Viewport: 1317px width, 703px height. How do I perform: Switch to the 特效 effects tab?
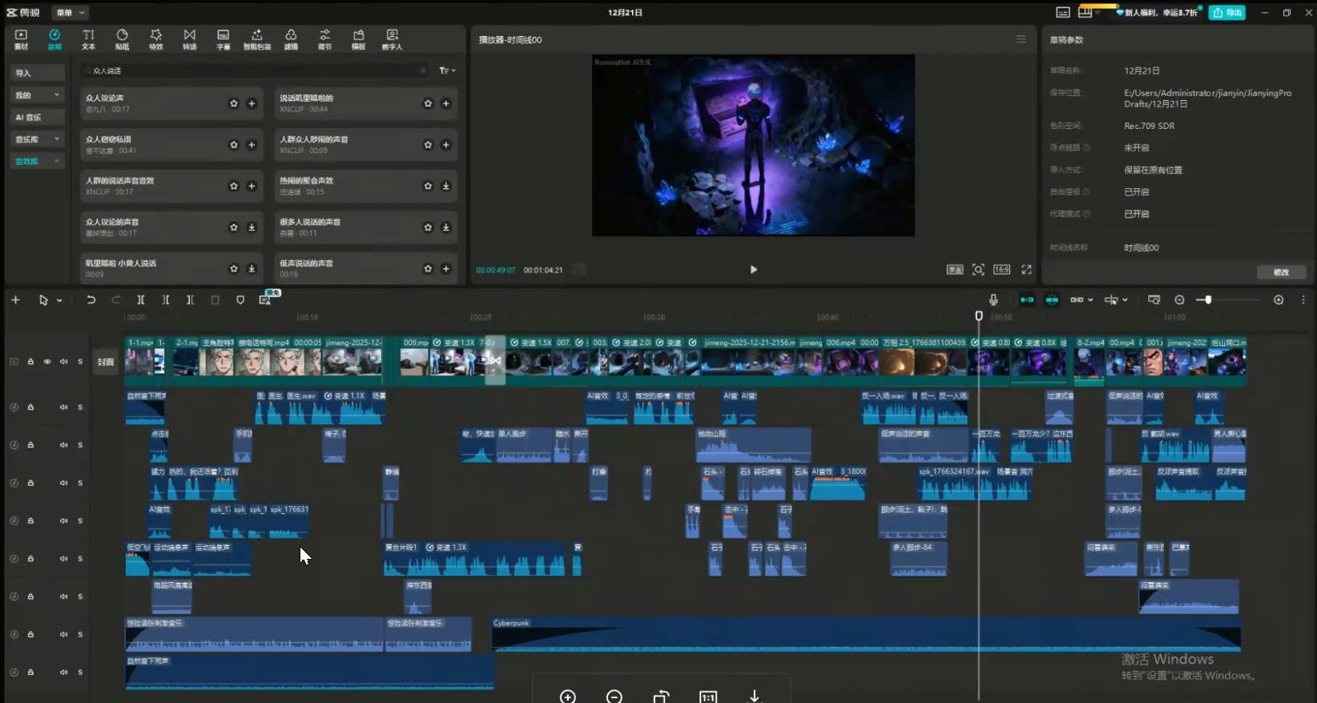coord(155,39)
